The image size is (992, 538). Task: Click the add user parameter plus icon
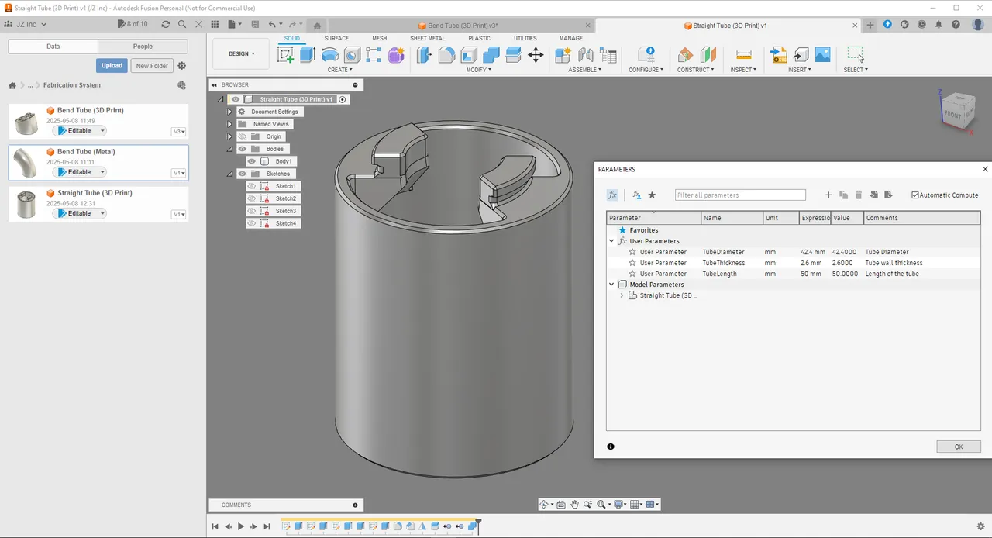pos(828,195)
